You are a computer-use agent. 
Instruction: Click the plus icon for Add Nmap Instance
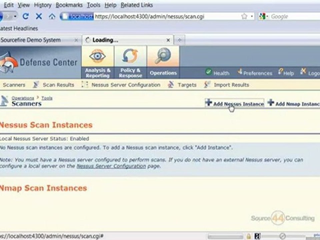[271, 102]
